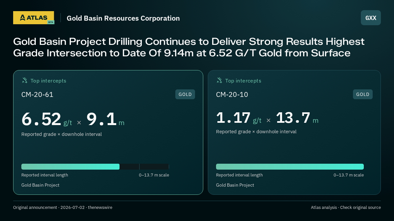Click the 'Top intercepts' label on the CM-20-61 card
Screen dimensions: 394x221
48,81
